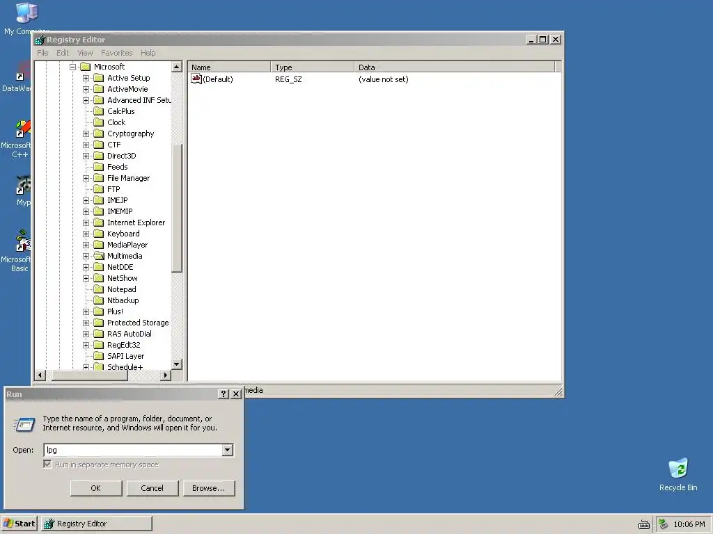Click the Open text input field

coord(134,450)
